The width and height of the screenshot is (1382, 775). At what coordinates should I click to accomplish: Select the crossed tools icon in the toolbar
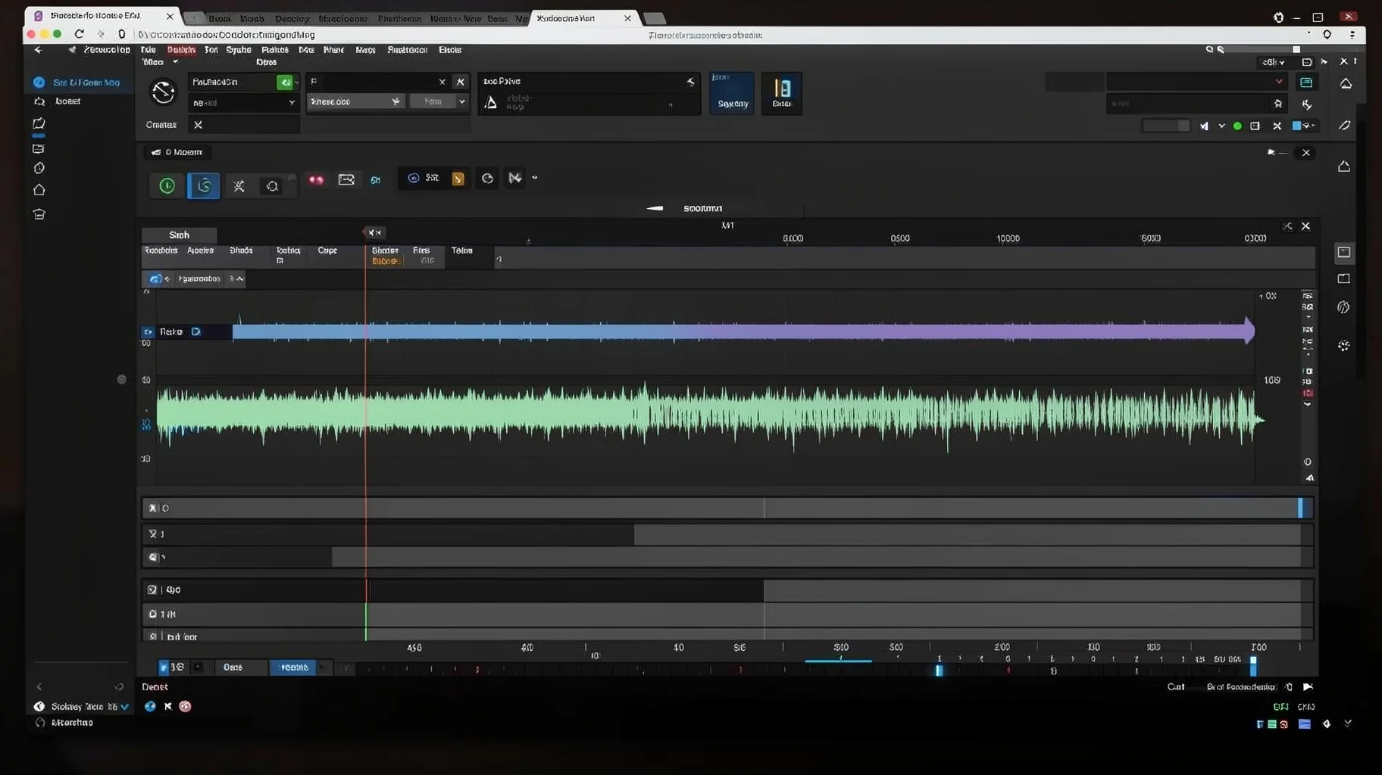(239, 186)
